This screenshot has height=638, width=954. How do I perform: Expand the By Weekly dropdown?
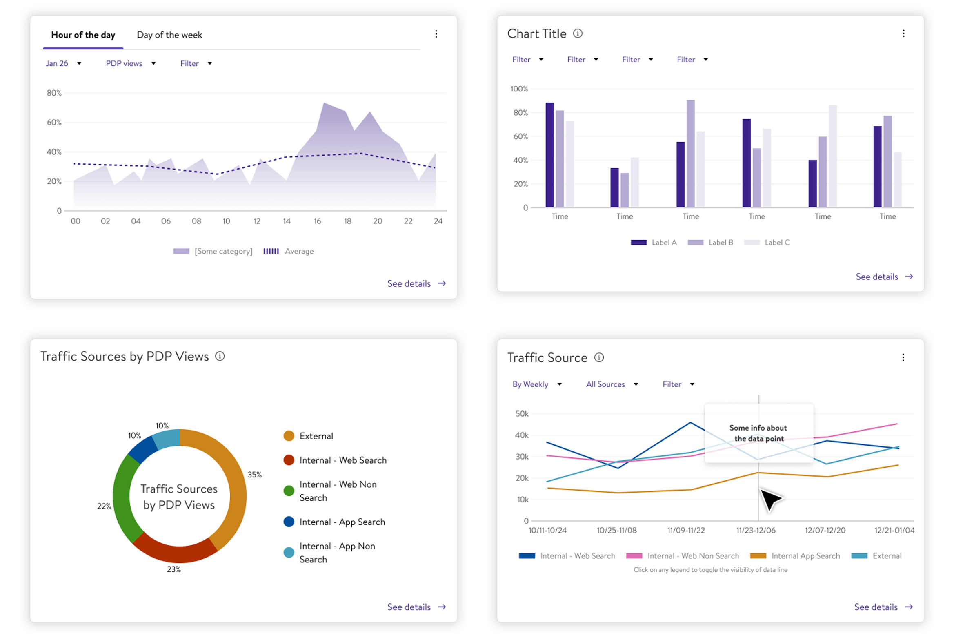click(x=536, y=384)
